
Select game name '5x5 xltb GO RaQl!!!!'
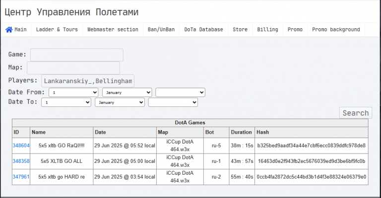[62, 146]
